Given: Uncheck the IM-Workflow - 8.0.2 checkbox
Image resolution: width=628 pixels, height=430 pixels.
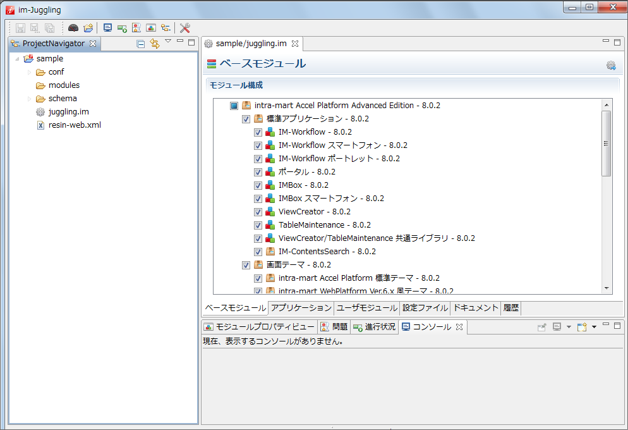Looking at the screenshot, I should coord(258,132).
